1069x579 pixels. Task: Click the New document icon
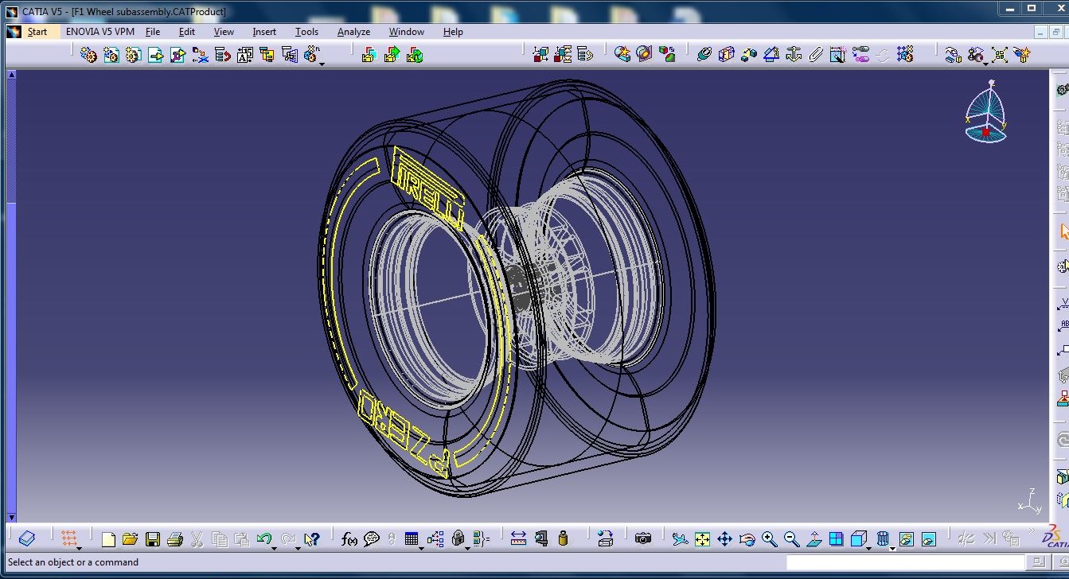tap(108, 539)
